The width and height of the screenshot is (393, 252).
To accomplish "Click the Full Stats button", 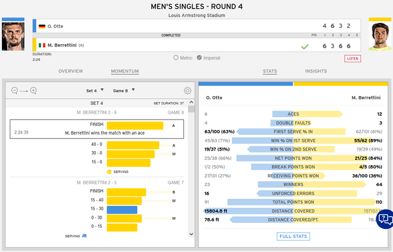I will (x=293, y=236).
